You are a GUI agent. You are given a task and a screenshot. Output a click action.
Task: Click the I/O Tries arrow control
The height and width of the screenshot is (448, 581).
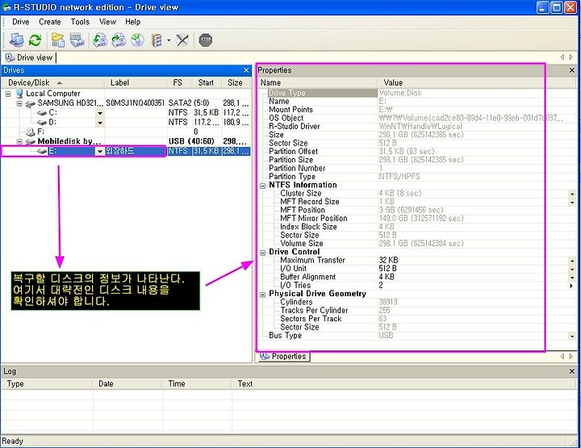click(571, 286)
